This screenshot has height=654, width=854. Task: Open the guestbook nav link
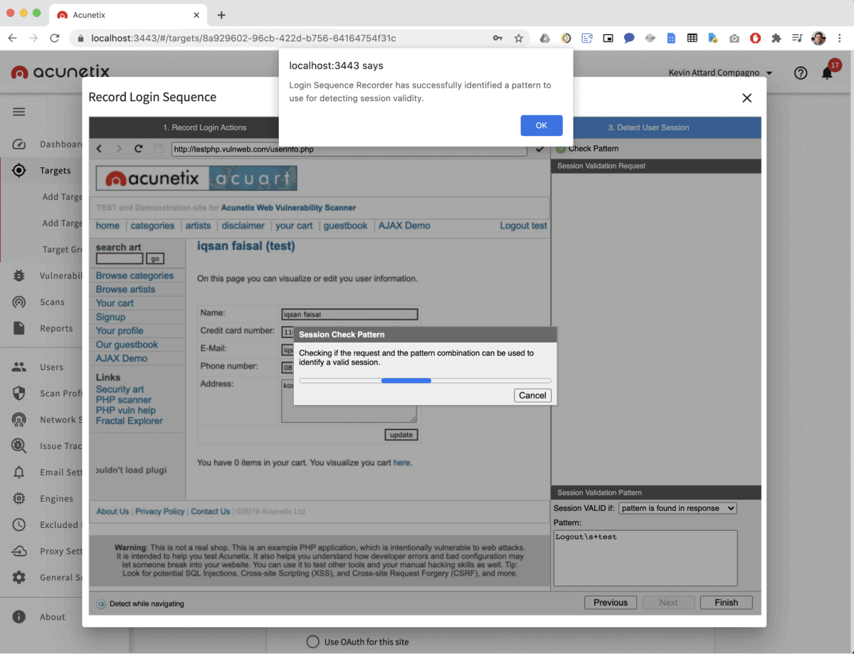[x=346, y=226]
